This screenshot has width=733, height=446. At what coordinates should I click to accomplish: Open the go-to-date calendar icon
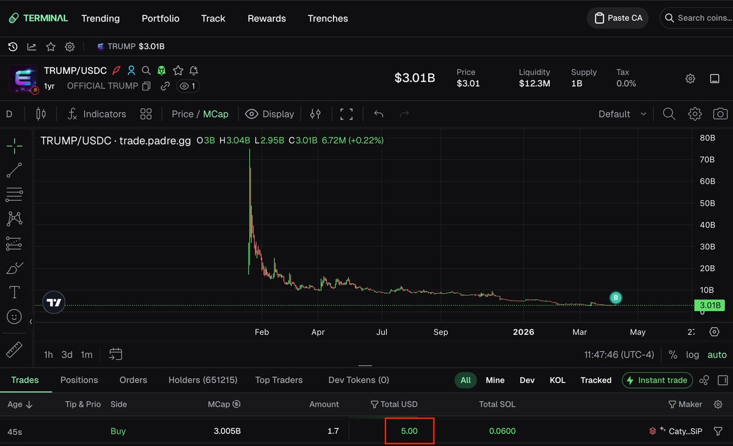point(116,354)
